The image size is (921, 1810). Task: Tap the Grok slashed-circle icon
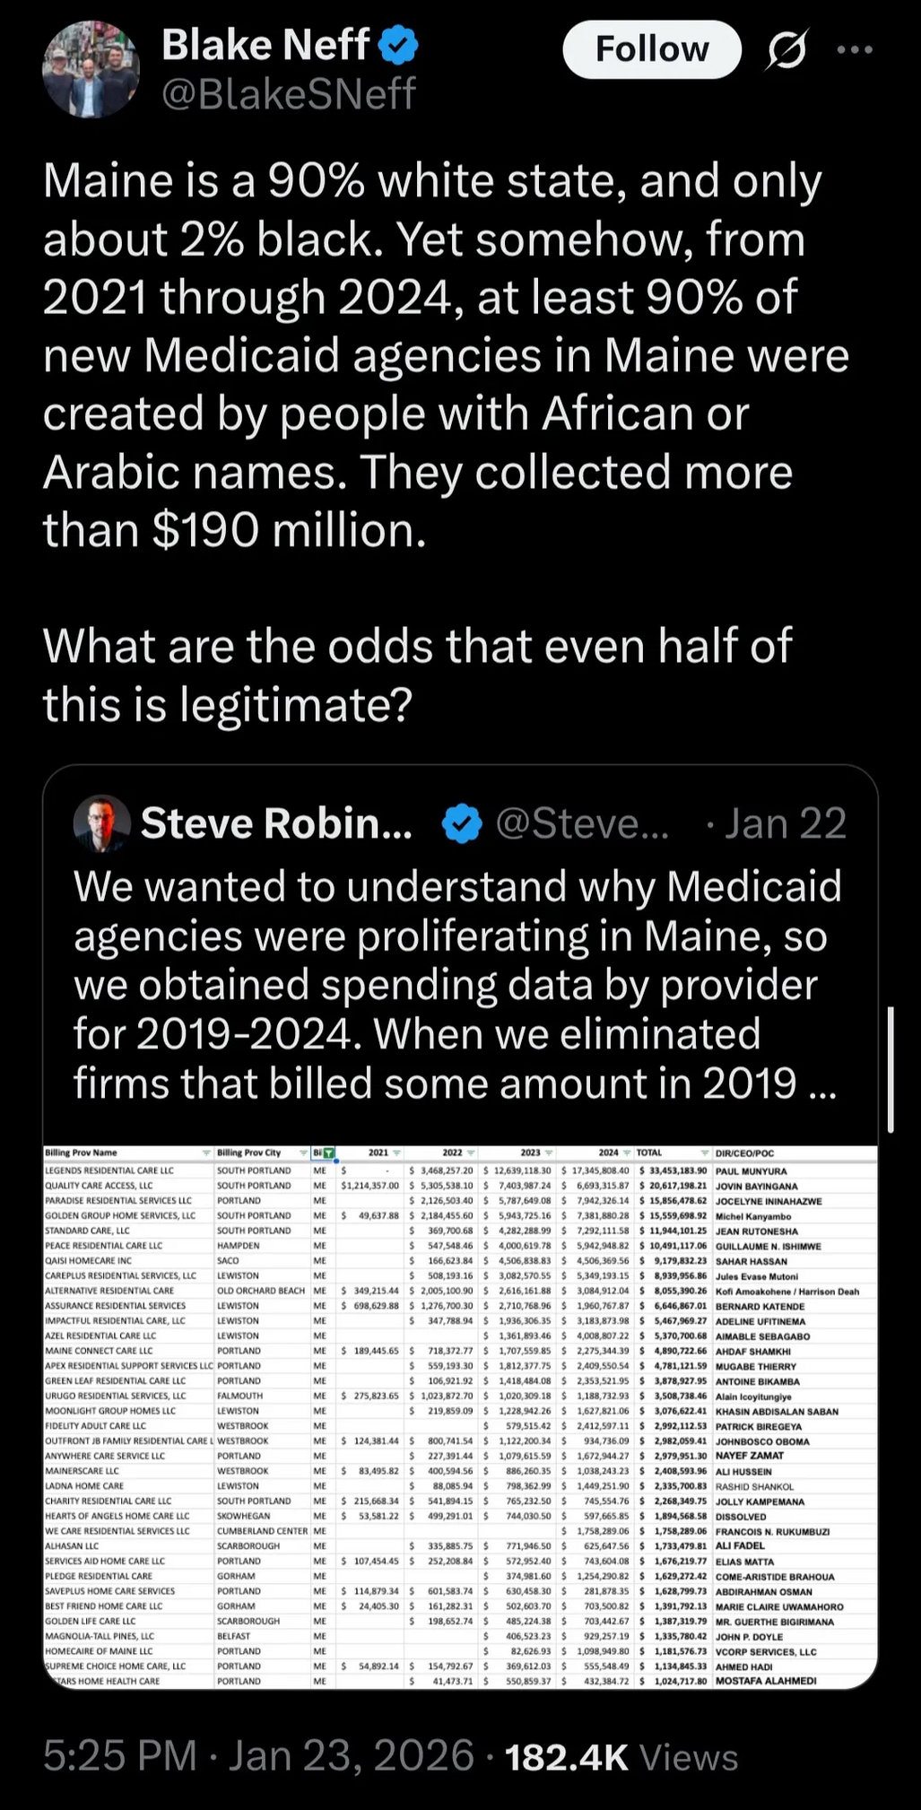point(786,50)
